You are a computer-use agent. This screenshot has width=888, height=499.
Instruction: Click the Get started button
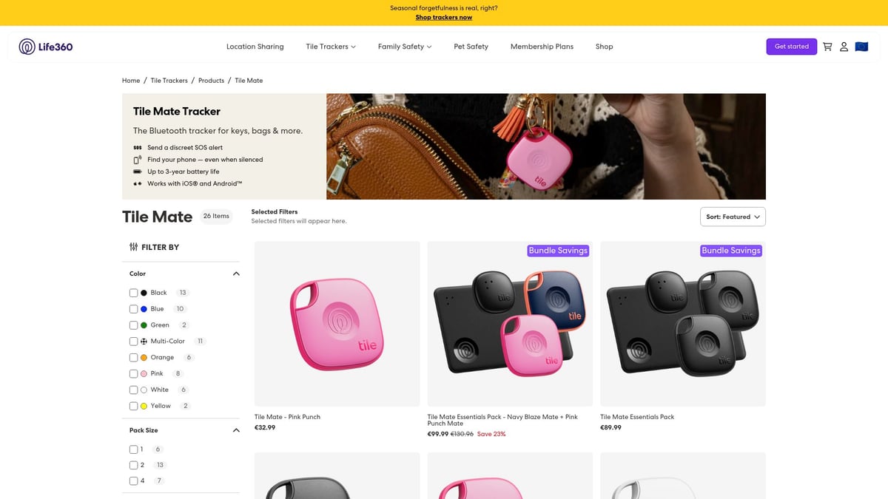[792, 47]
